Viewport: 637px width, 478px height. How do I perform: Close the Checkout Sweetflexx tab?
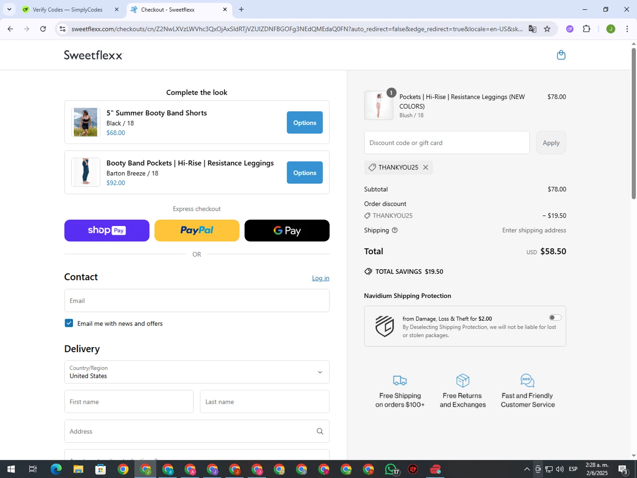pos(225,9)
